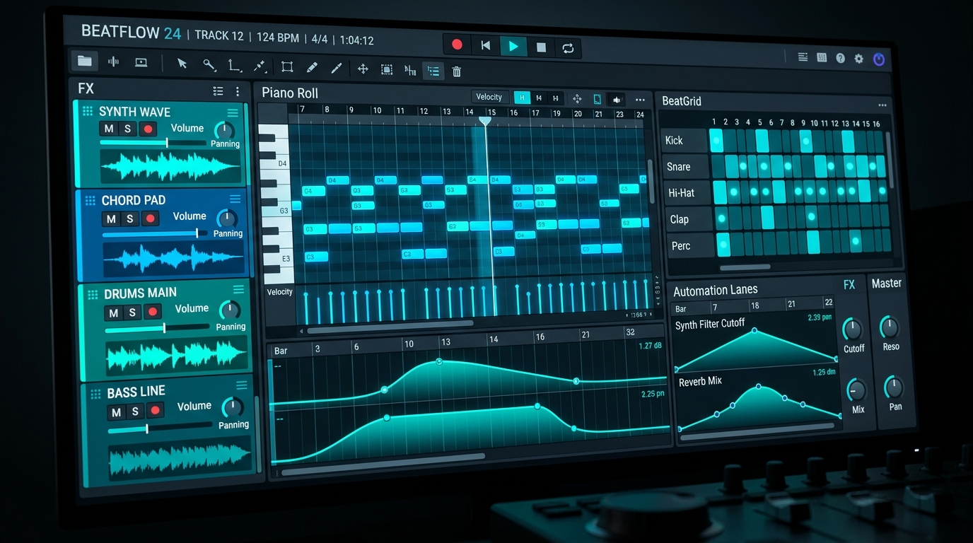Toggle the highlighted list tool in toolbar
This screenshot has height=543, width=973.
(433, 71)
